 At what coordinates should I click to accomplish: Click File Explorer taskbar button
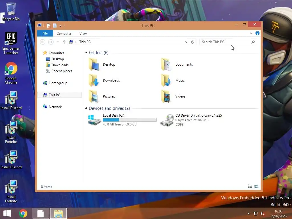58,213
